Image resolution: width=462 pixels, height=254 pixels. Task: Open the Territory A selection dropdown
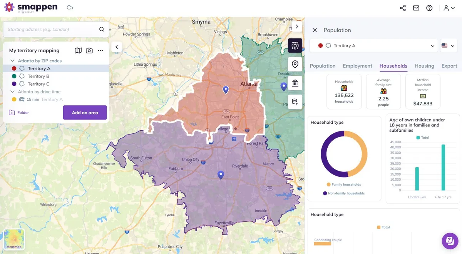(x=373, y=46)
